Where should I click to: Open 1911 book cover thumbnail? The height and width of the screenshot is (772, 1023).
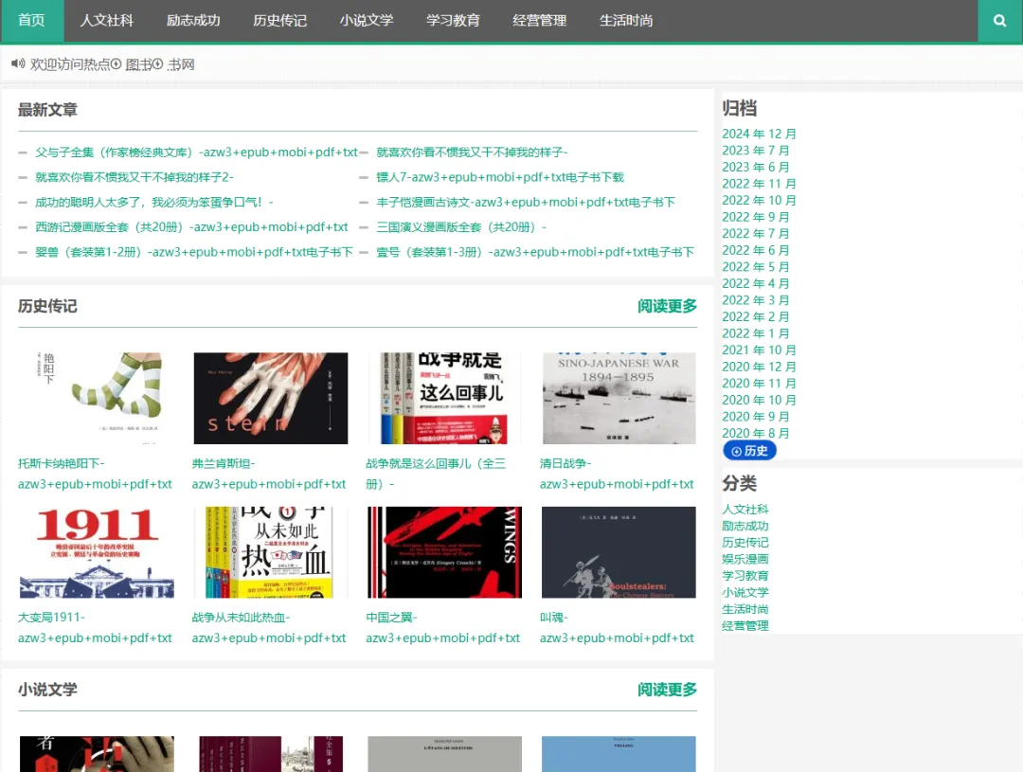coord(97,552)
